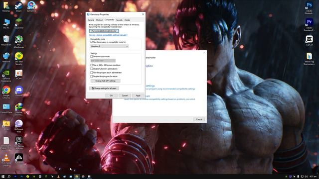Open the VLC media player shortcut

(6, 160)
